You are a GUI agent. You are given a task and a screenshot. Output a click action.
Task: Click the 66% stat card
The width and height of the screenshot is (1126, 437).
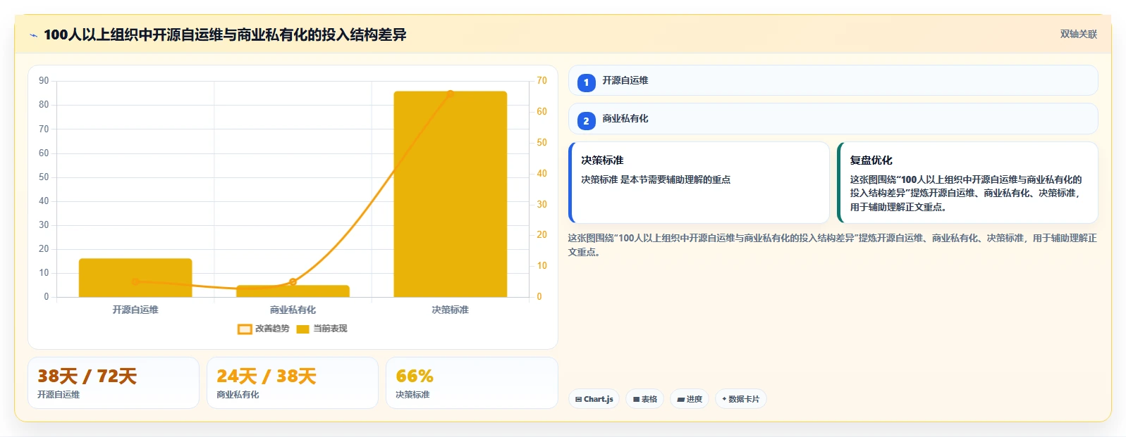click(x=472, y=383)
